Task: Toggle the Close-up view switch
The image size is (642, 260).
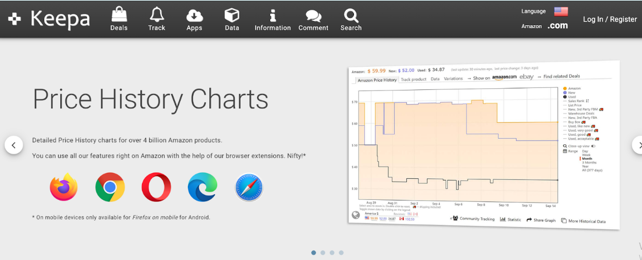Action: (x=593, y=146)
